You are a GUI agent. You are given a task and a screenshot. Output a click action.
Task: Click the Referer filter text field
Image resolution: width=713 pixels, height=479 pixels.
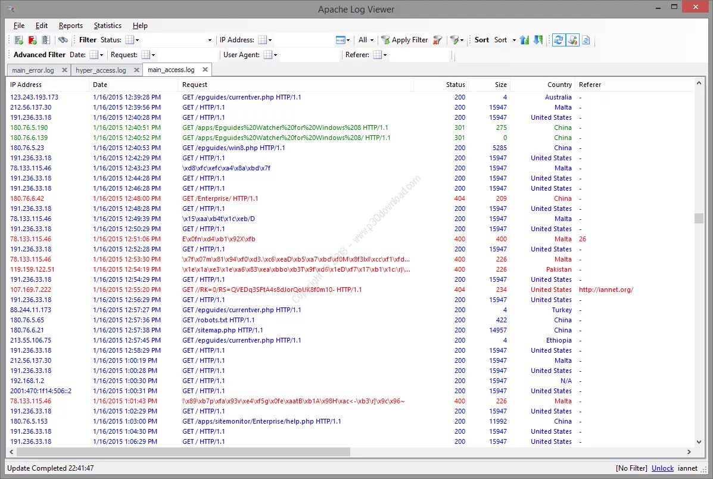tap(419, 55)
